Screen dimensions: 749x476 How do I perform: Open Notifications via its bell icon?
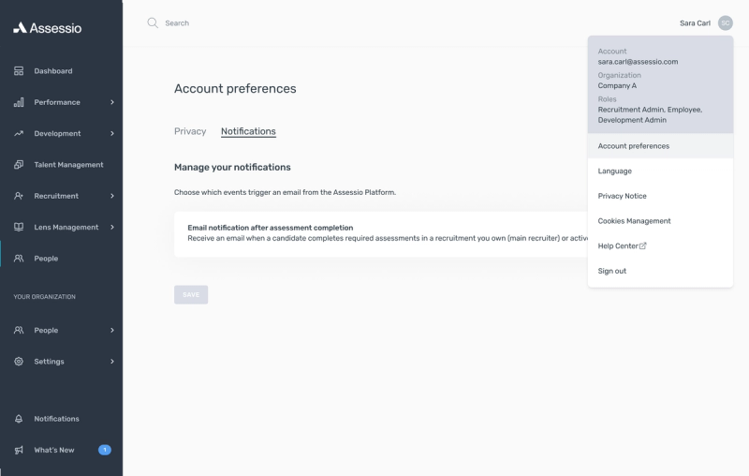coord(19,419)
